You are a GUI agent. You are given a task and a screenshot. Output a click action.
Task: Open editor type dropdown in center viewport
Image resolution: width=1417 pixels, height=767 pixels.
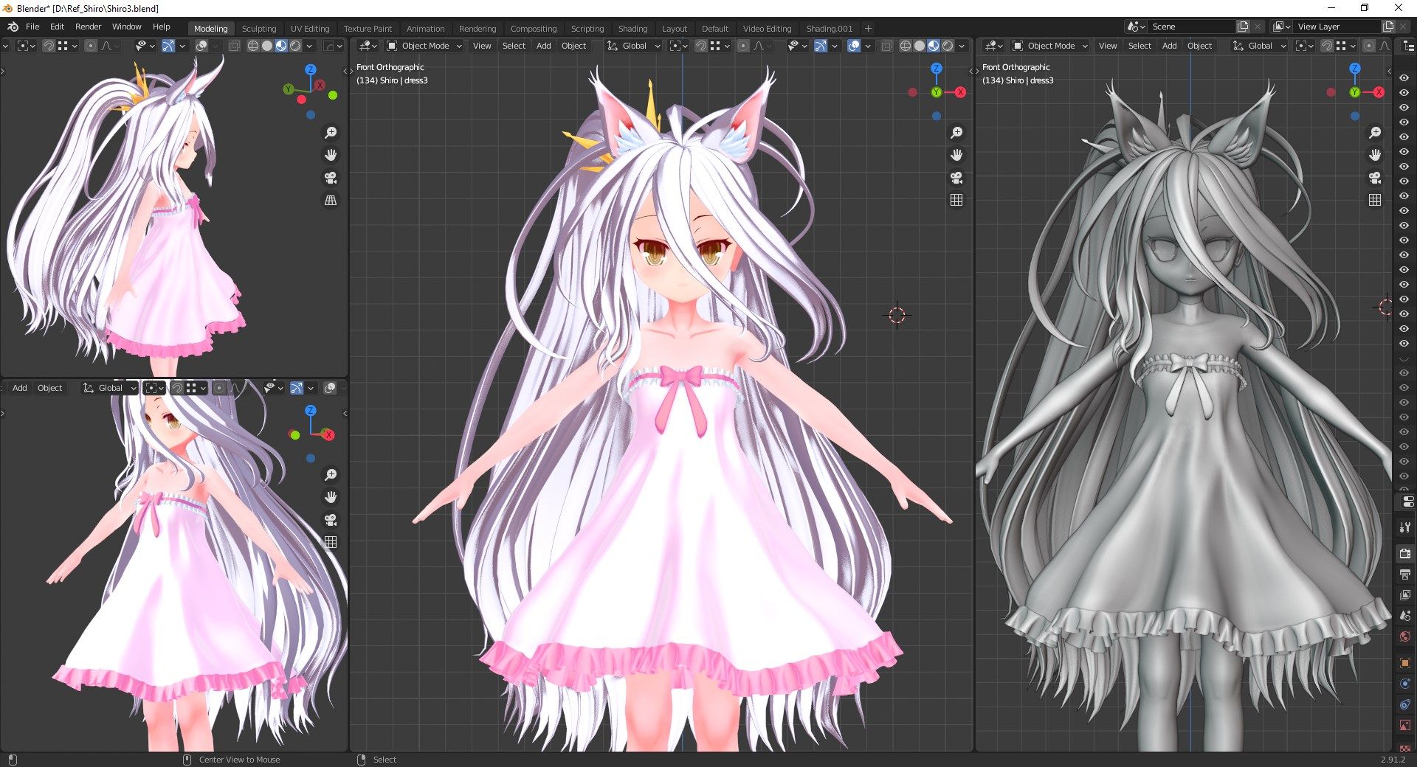[368, 46]
